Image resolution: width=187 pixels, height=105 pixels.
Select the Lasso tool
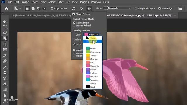pos(5,33)
